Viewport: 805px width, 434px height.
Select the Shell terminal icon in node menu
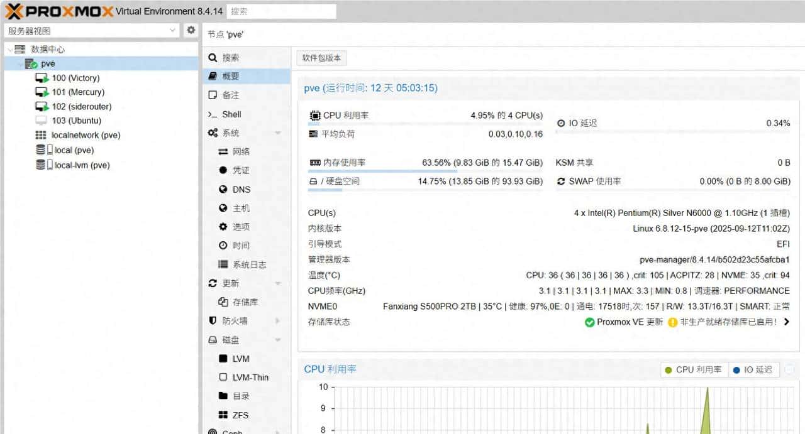(x=213, y=114)
